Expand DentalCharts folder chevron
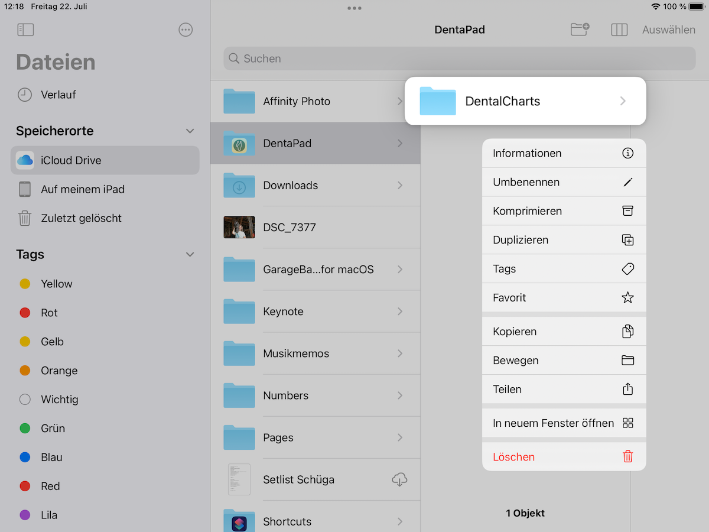709x532 pixels. coord(623,101)
